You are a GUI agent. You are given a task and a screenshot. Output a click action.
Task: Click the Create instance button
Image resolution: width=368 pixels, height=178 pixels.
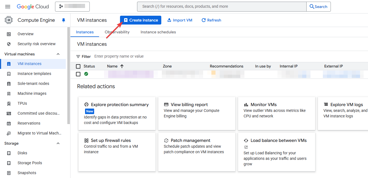[141, 20]
